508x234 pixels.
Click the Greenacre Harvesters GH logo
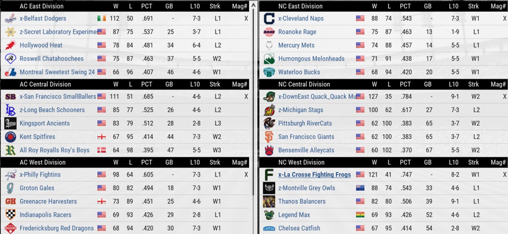(x=11, y=201)
